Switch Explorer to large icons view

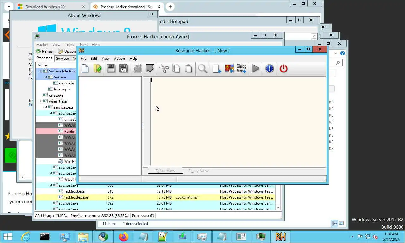tap(341, 224)
